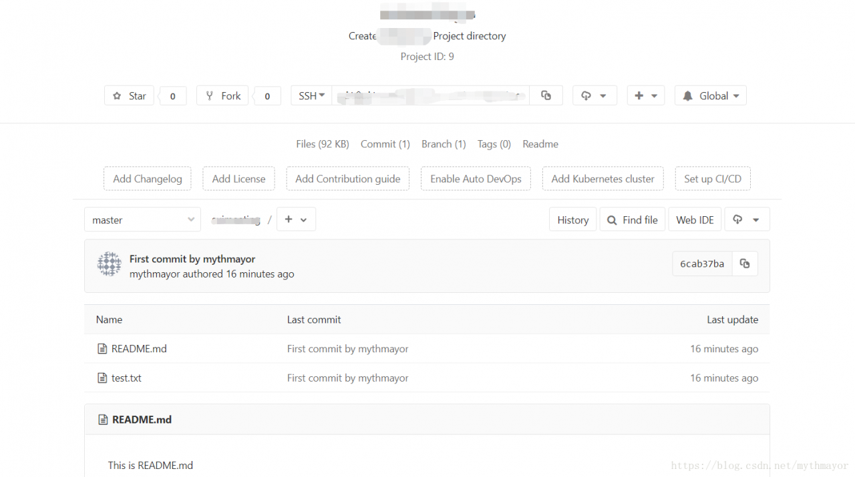View commit History
Image resolution: width=855 pixels, height=477 pixels.
point(573,219)
